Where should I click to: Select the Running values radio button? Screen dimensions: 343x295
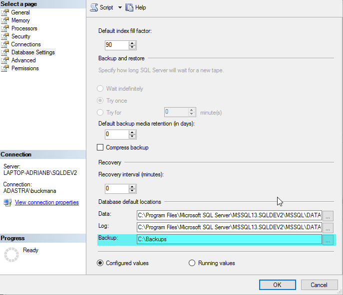tap(192, 263)
